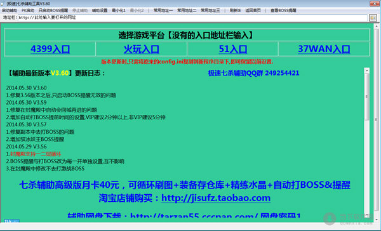Click the outer page scrollbar up arrow
Viewport: 381px width, 231px height.
pyautogui.click(x=377, y=26)
